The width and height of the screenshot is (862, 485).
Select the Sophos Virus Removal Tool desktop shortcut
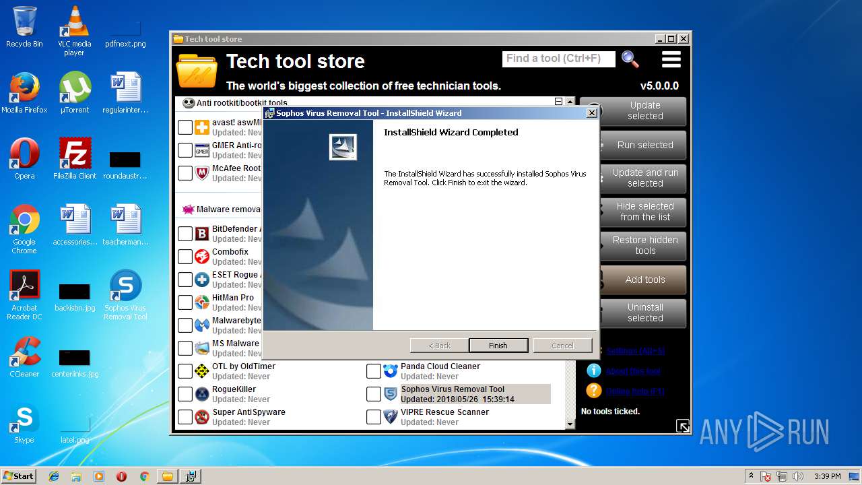point(125,295)
